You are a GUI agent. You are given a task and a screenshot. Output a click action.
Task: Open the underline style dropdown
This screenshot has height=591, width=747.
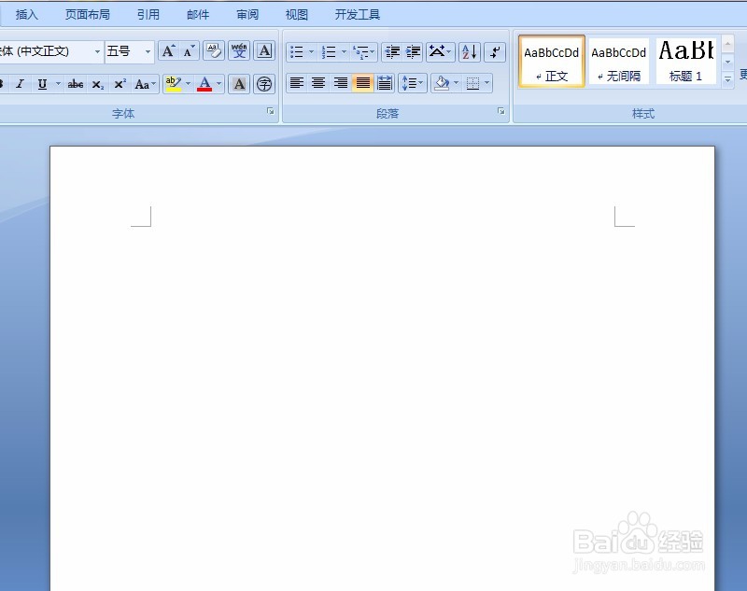[x=56, y=84]
